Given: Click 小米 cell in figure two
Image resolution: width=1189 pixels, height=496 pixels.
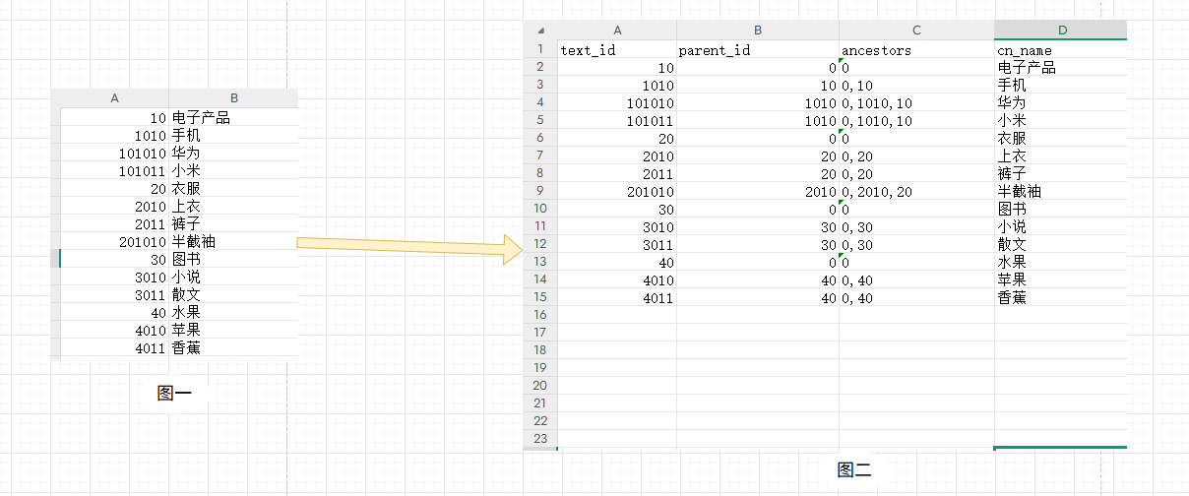Looking at the screenshot, I should [1060, 120].
